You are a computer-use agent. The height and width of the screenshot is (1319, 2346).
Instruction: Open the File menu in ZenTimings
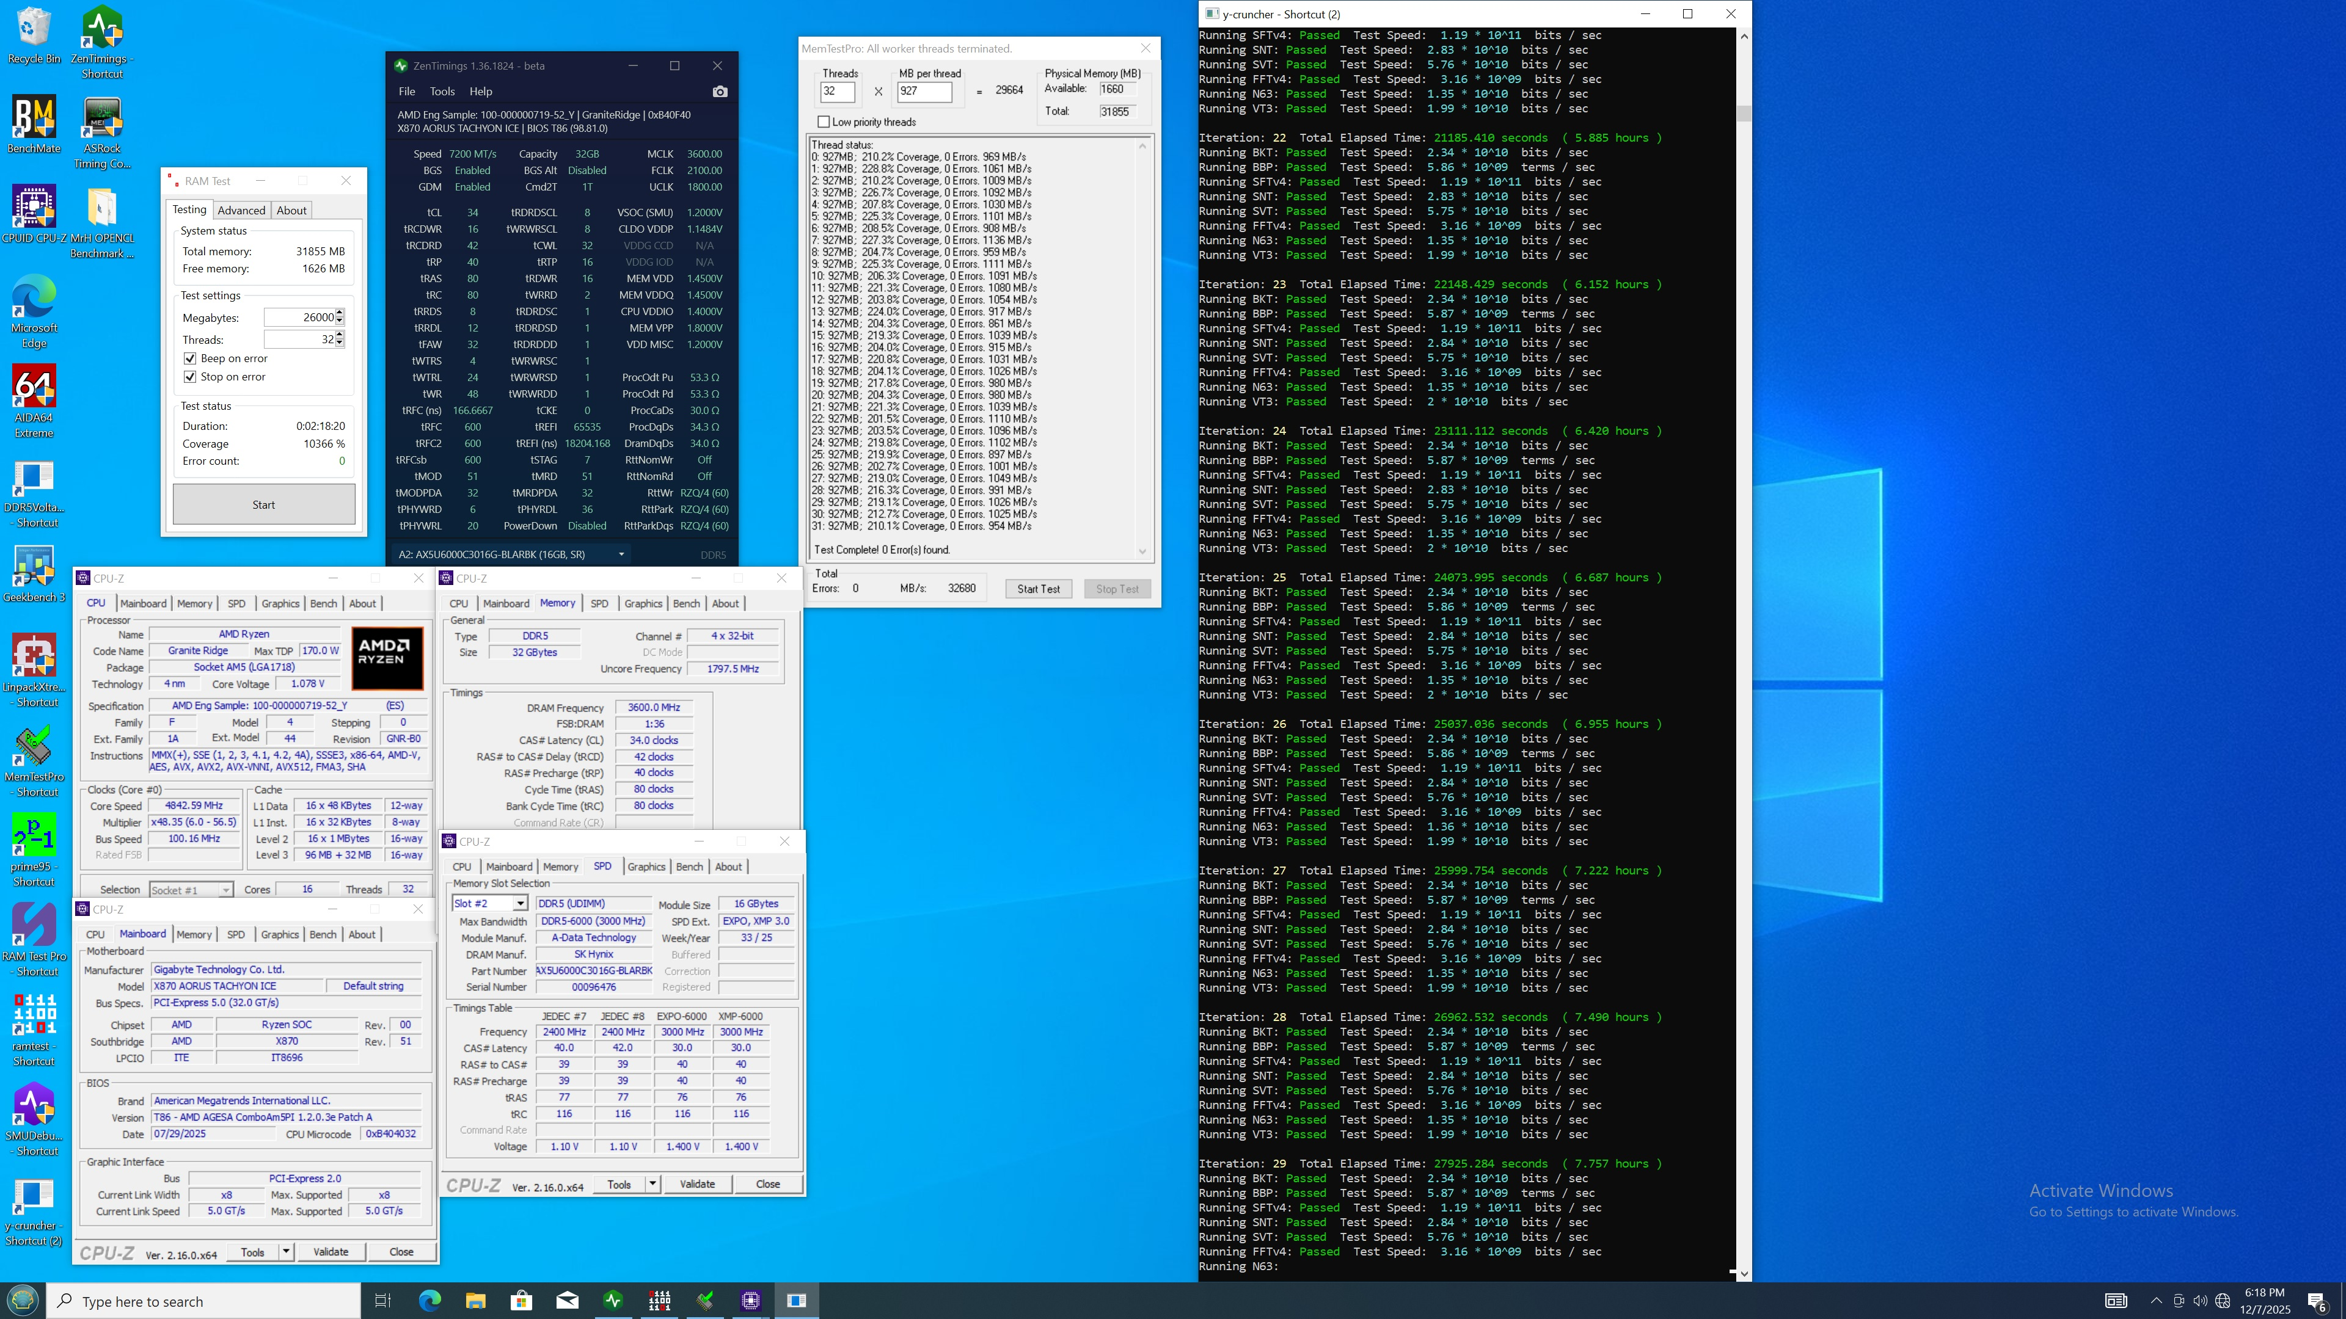pos(407,91)
